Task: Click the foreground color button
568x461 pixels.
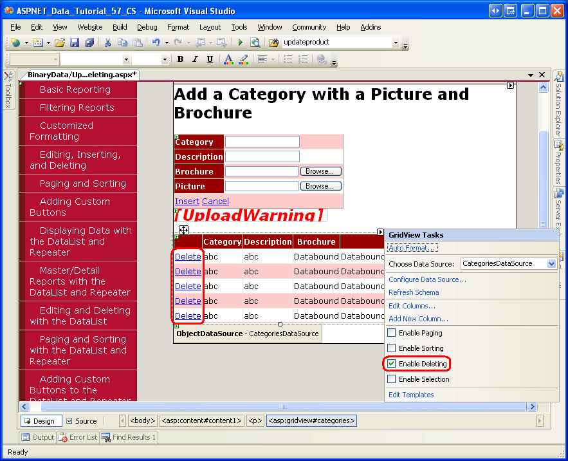Action: [228, 59]
